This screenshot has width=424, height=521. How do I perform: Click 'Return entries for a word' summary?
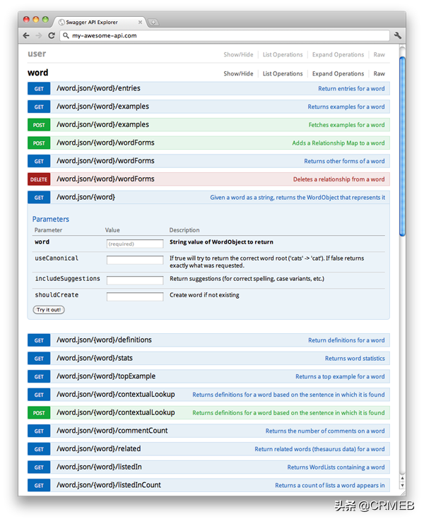(351, 89)
